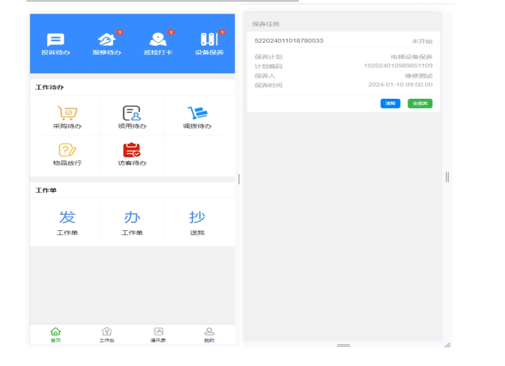Click the 保养任务 heading

pos(265,24)
